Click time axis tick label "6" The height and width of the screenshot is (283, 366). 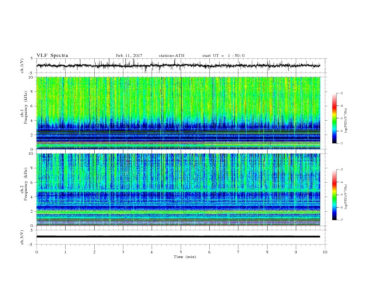point(209,252)
